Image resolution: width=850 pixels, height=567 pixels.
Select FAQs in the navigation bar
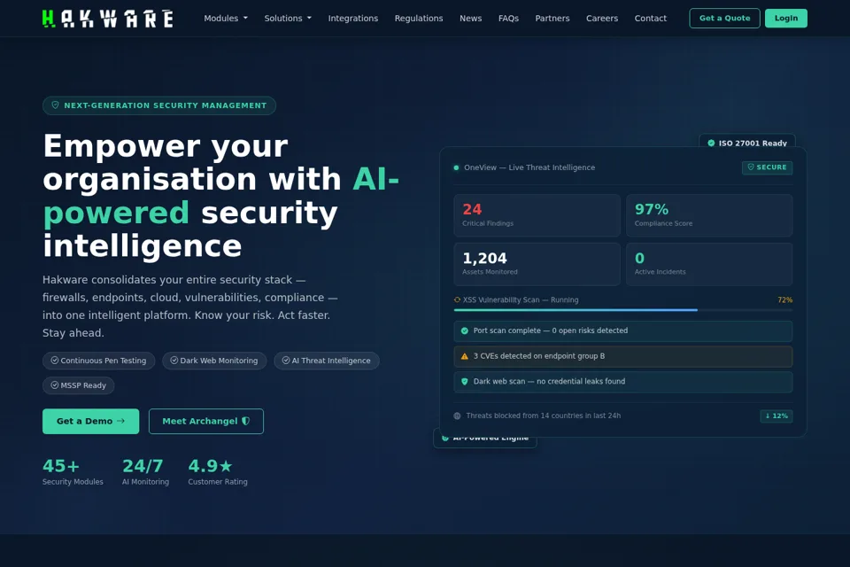coord(508,19)
